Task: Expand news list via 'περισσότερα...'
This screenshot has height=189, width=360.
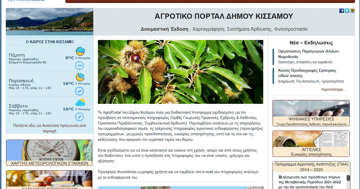Action: pyautogui.click(x=333, y=89)
